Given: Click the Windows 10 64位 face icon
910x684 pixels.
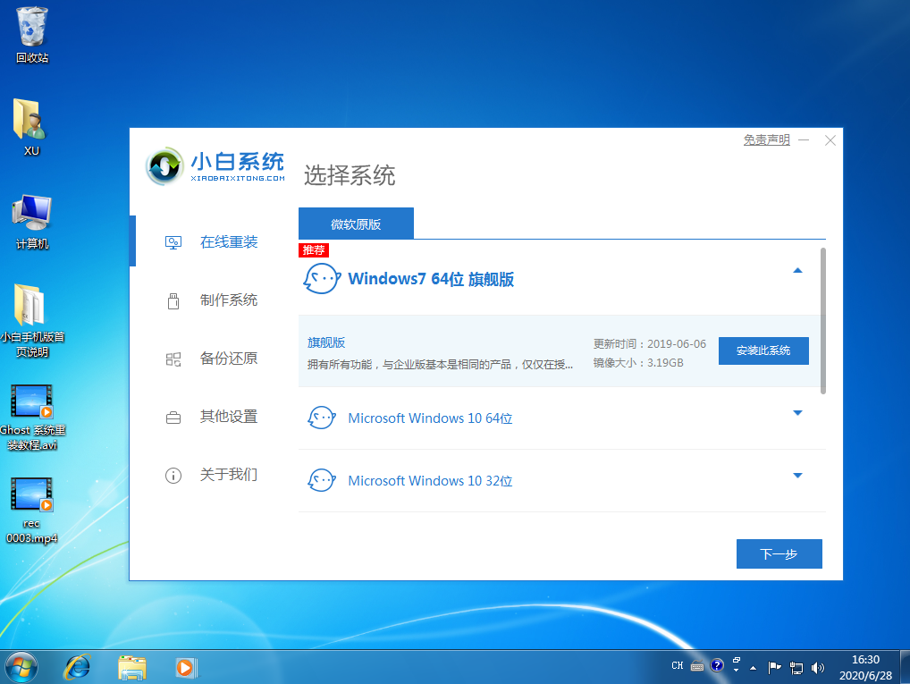Looking at the screenshot, I should pyautogui.click(x=322, y=418).
